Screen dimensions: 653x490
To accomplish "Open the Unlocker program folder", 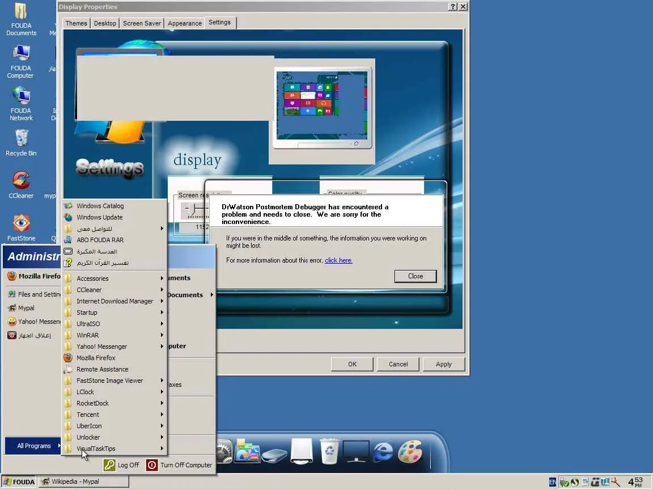I will point(115,437).
